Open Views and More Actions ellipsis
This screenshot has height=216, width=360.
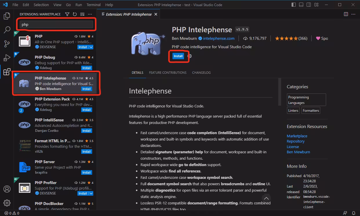[x=90, y=14]
